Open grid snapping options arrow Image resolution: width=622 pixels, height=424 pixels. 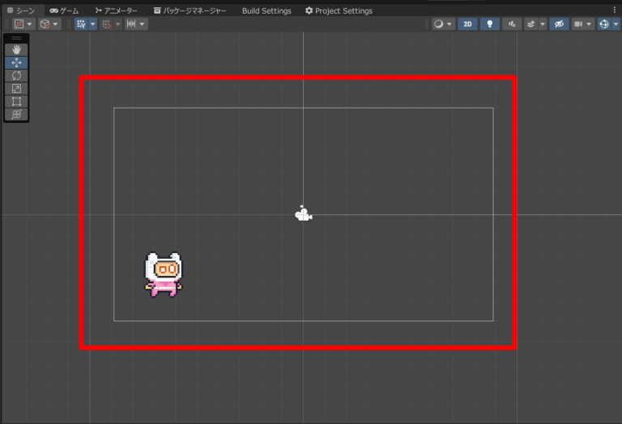pos(117,24)
